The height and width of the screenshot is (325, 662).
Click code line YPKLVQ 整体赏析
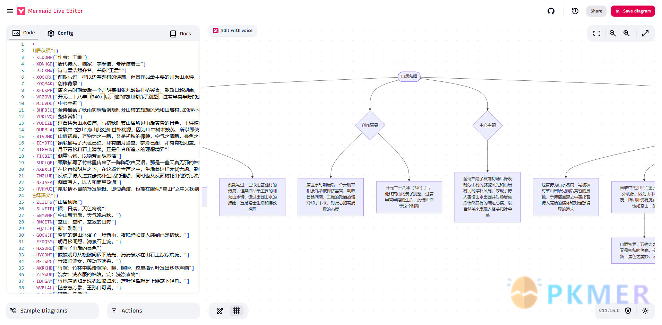pos(59,117)
